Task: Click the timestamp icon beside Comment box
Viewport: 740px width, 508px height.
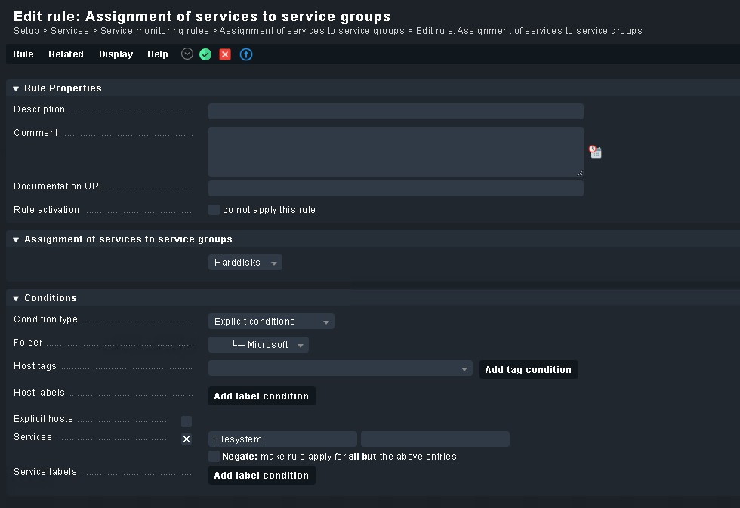Action: [x=596, y=152]
